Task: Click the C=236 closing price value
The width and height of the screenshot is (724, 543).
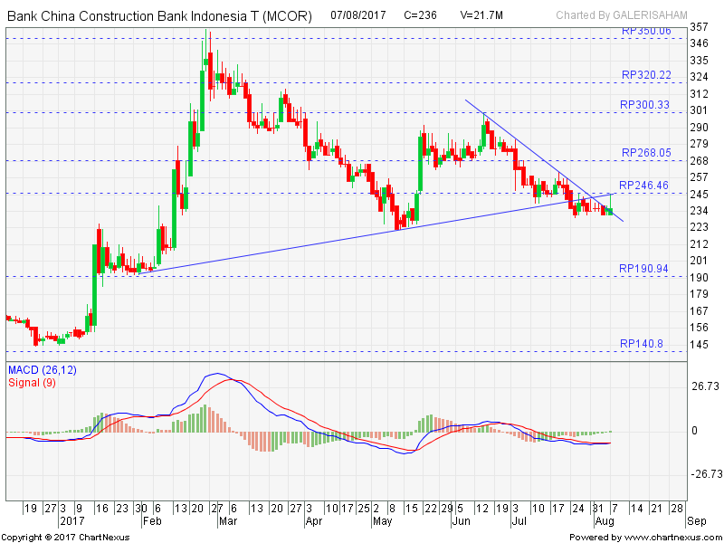Action: point(420,15)
